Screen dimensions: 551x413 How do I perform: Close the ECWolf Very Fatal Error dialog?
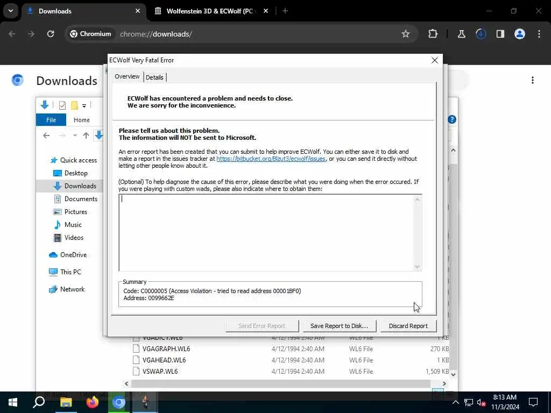[435, 60]
